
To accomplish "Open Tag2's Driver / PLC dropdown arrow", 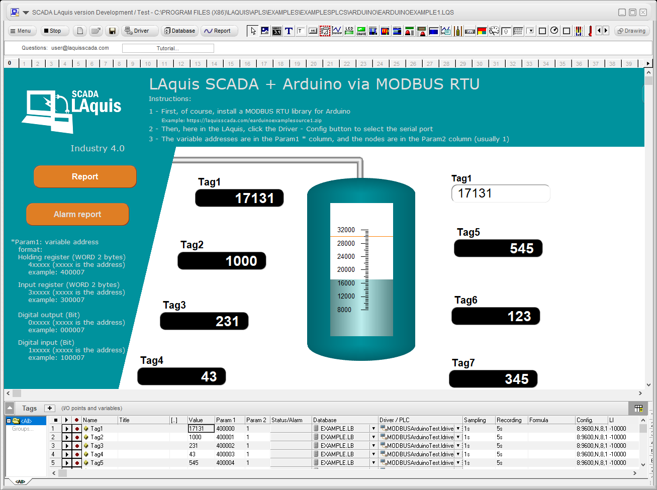I will (458, 437).
